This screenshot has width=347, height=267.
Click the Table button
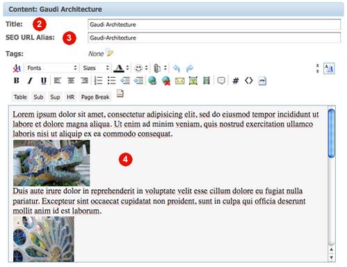pyautogui.click(x=20, y=97)
